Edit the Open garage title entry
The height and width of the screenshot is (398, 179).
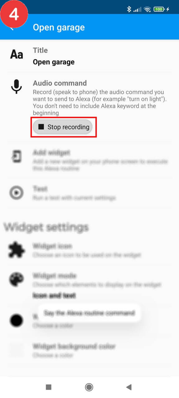(x=89, y=56)
